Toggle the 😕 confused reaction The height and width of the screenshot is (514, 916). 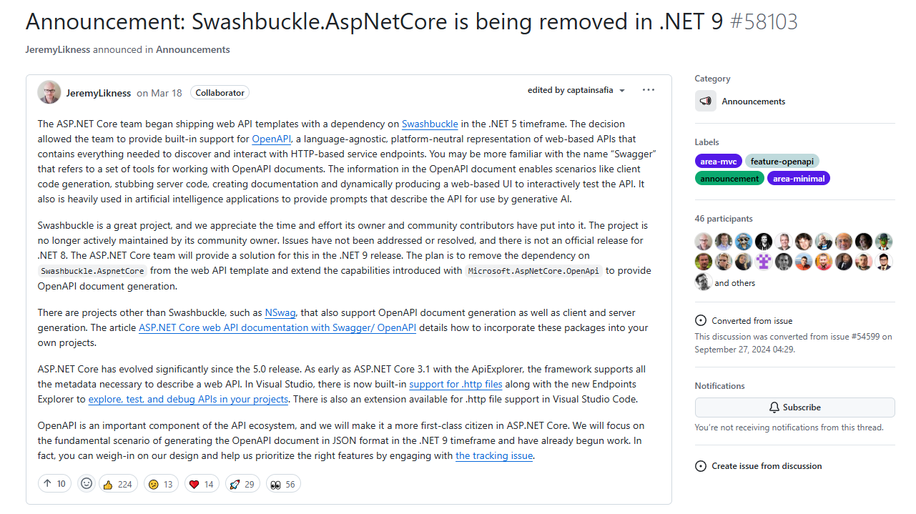click(x=160, y=483)
